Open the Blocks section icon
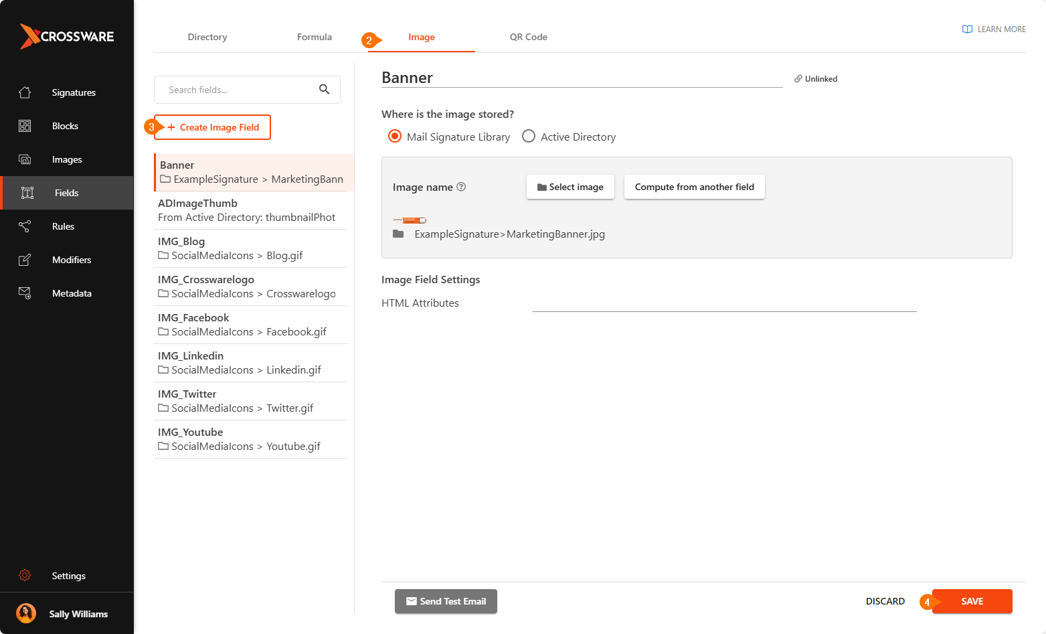1046x634 pixels. (25, 126)
